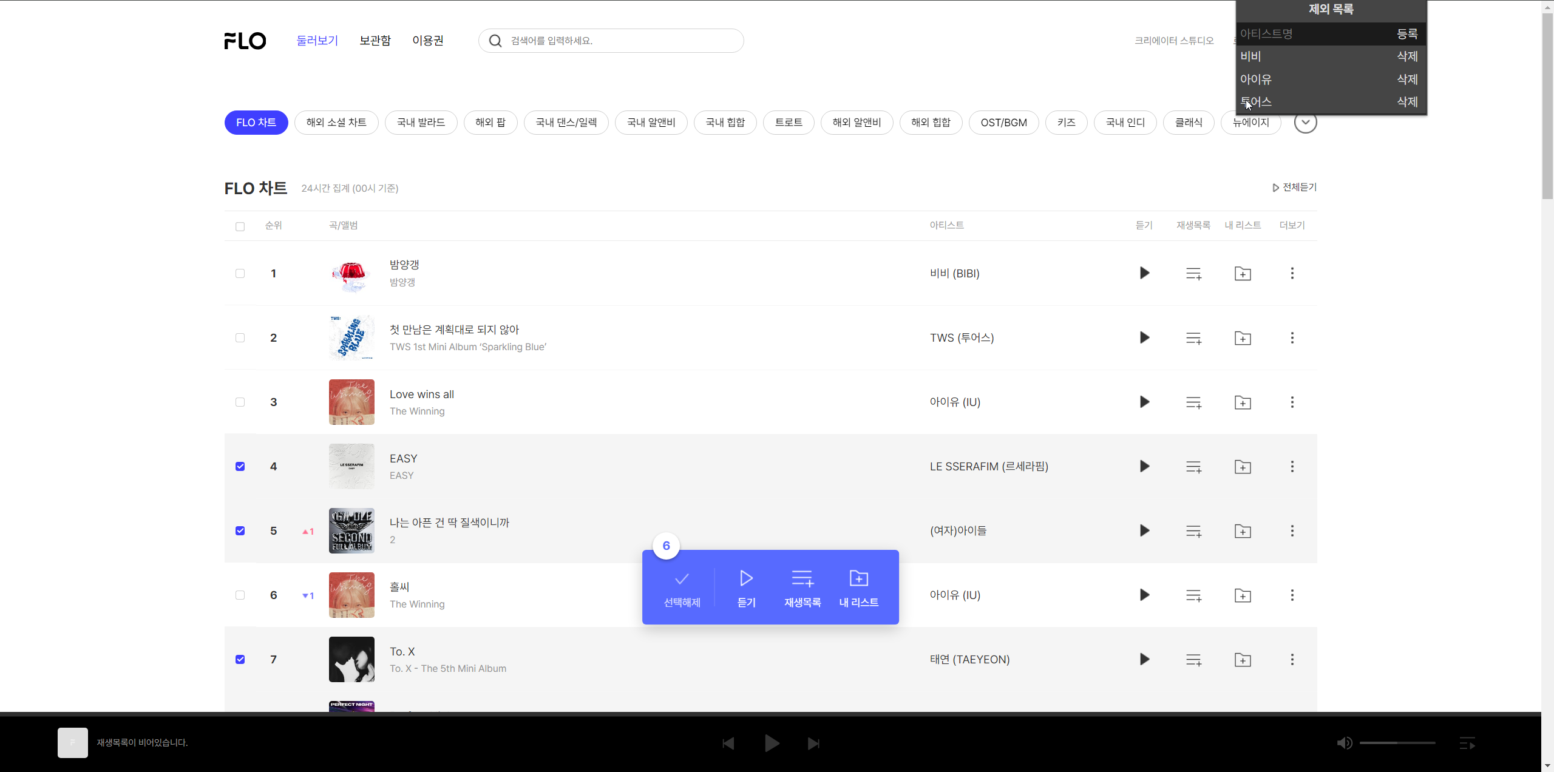
Task: Check the box for rank 1 song
Action: [240, 274]
